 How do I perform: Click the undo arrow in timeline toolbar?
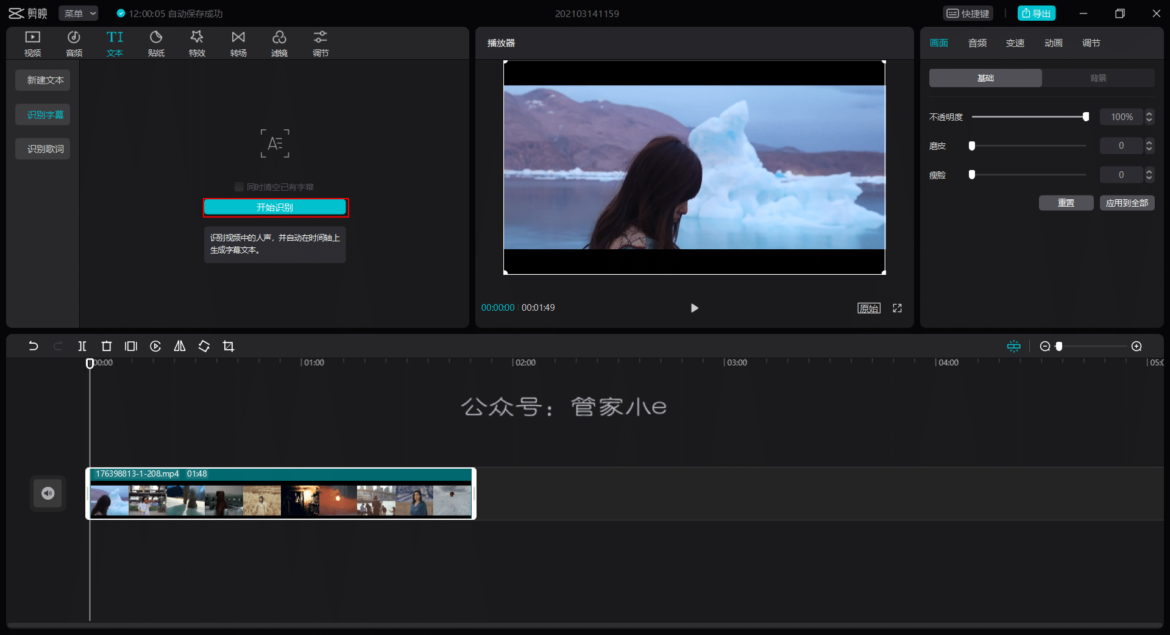(34, 346)
